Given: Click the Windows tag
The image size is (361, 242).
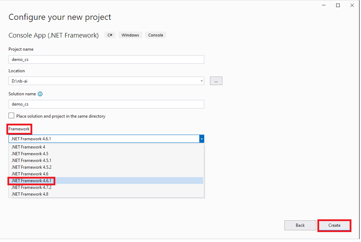Looking at the screenshot, I should [130, 35].
